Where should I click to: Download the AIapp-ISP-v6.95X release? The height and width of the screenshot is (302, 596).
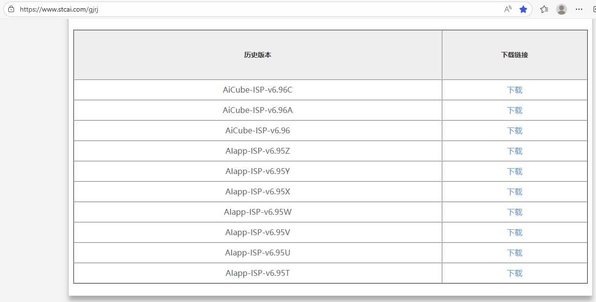click(515, 192)
